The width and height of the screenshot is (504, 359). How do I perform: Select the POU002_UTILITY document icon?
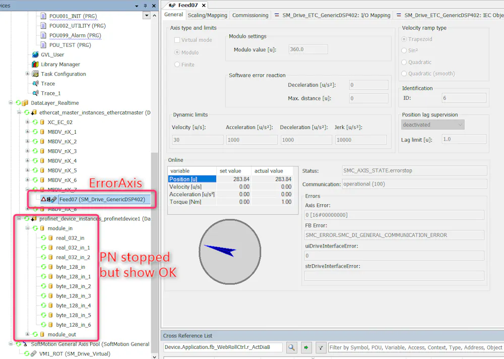tap(43, 26)
